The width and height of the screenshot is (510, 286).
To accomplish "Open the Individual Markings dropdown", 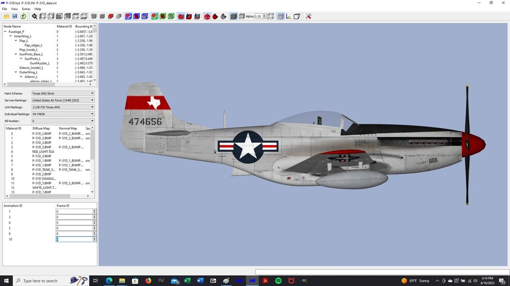I will 63,114.
